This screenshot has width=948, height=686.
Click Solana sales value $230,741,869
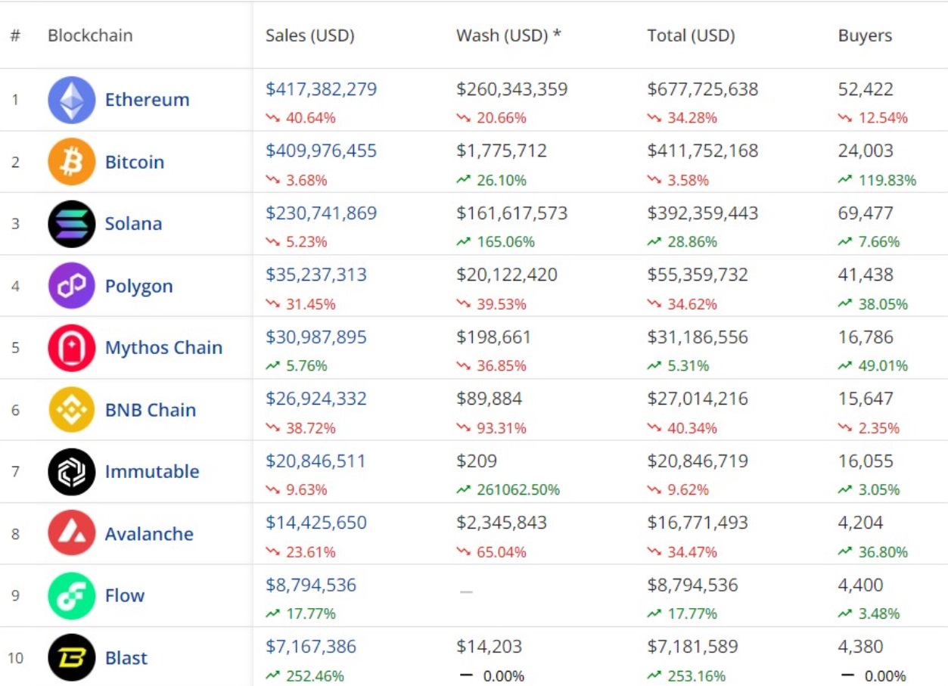(322, 213)
